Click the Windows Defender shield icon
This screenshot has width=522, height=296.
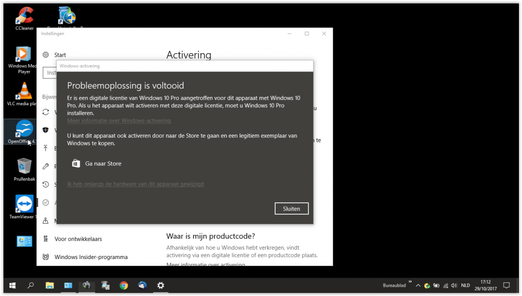tap(45, 130)
